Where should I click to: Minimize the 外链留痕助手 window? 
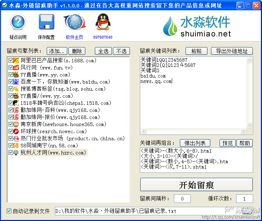click(x=240, y=6)
